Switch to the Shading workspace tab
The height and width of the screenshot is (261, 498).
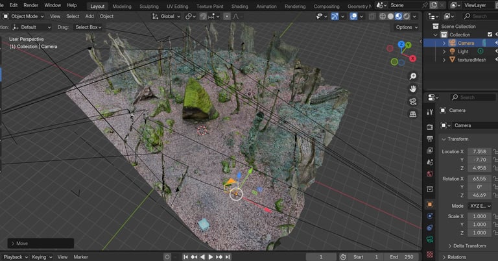point(240,6)
